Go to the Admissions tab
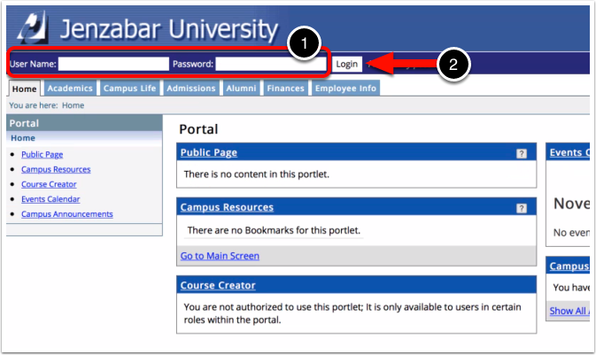Image resolution: width=596 pixels, height=355 pixels. click(191, 89)
